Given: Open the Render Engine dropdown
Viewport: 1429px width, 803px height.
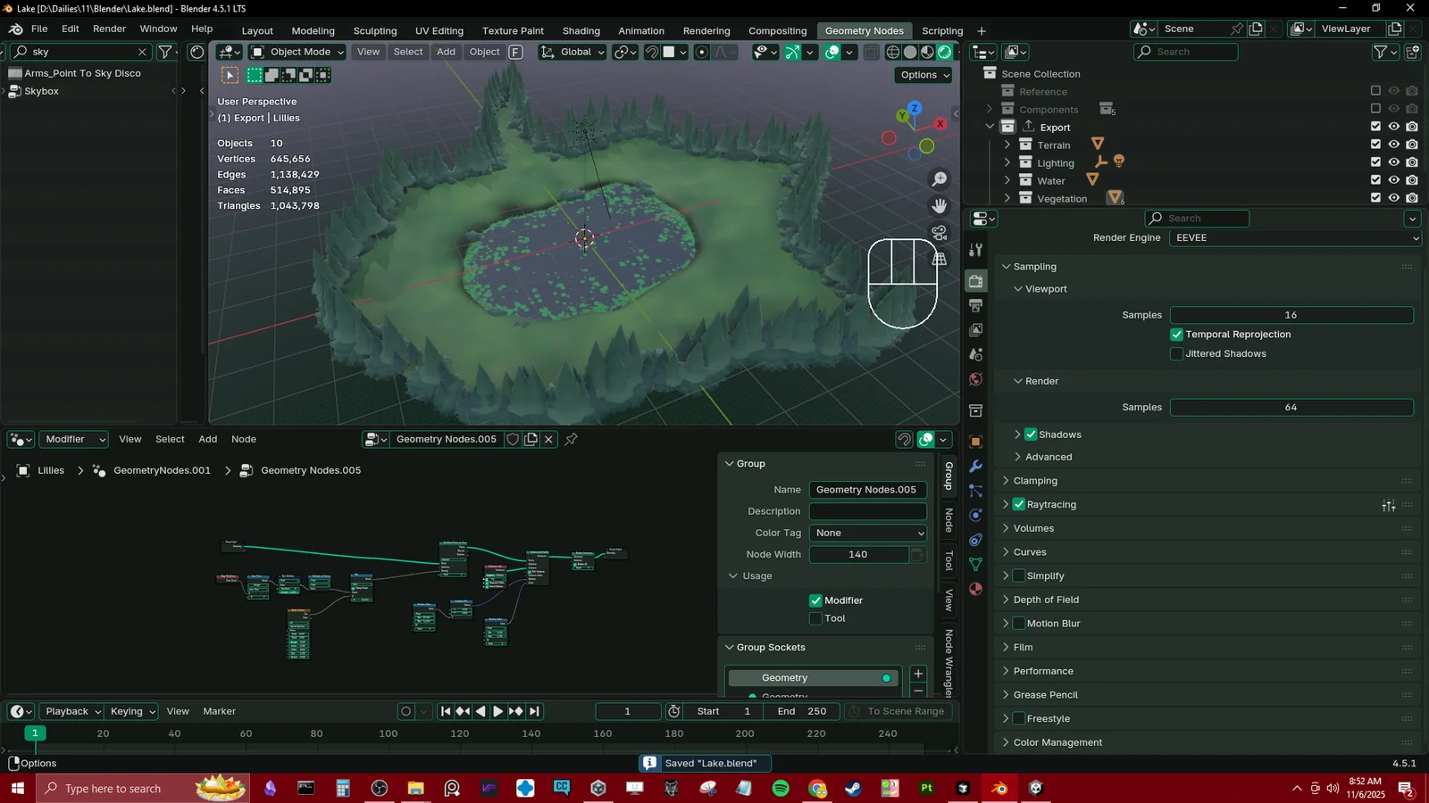Looking at the screenshot, I should (1294, 238).
